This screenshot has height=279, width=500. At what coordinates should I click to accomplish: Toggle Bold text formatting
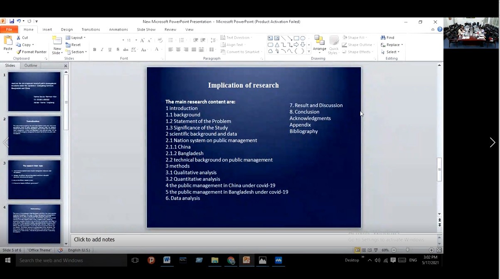(95, 50)
